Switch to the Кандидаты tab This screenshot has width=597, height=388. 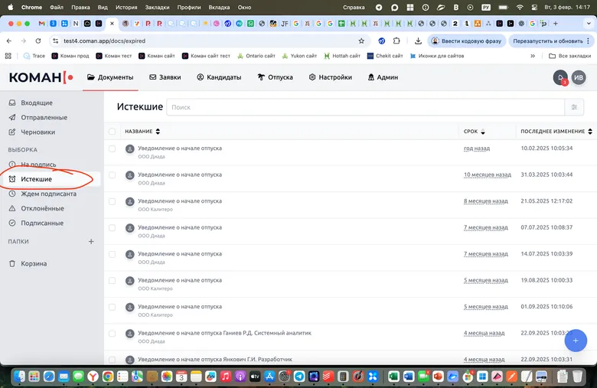(219, 77)
